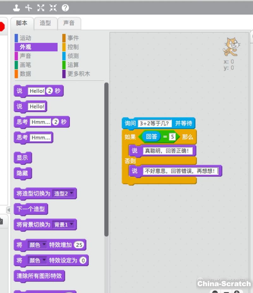The height and width of the screenshot is (293, 253).
Task: Select the duplicate stamp tool
Action: (x=16, y=8)
